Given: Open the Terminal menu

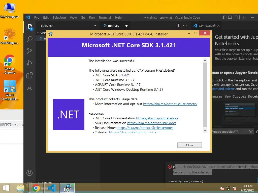Looking at the screenshot, I should tap(105, 17).
